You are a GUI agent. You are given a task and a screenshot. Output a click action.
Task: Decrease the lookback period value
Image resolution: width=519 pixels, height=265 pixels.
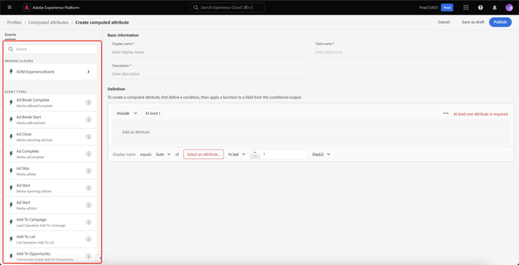(255, 156)
